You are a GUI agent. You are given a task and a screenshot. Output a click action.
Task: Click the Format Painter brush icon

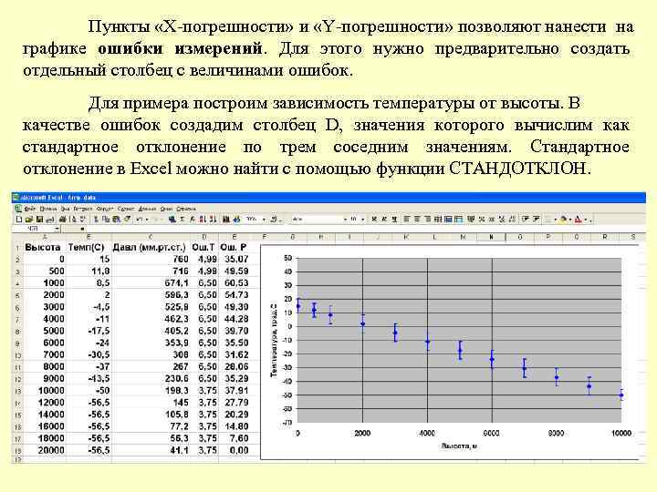[127, 219]
